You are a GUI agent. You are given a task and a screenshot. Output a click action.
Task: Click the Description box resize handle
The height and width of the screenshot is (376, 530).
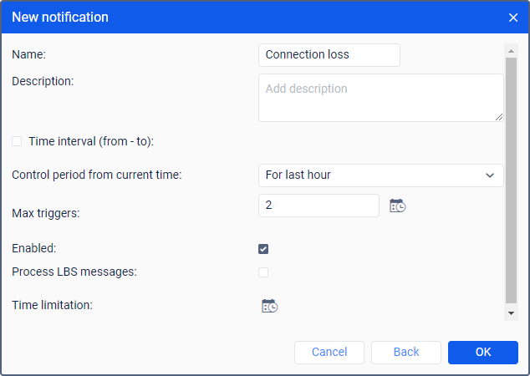[x=499, y=117]
